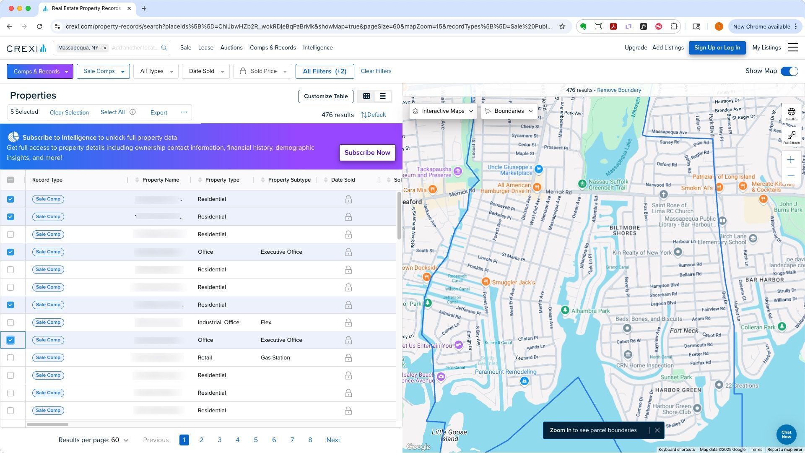Open the Intelligence nav menu item
The width and height of the screenshot is (805, 453).
tap(318, 48)
